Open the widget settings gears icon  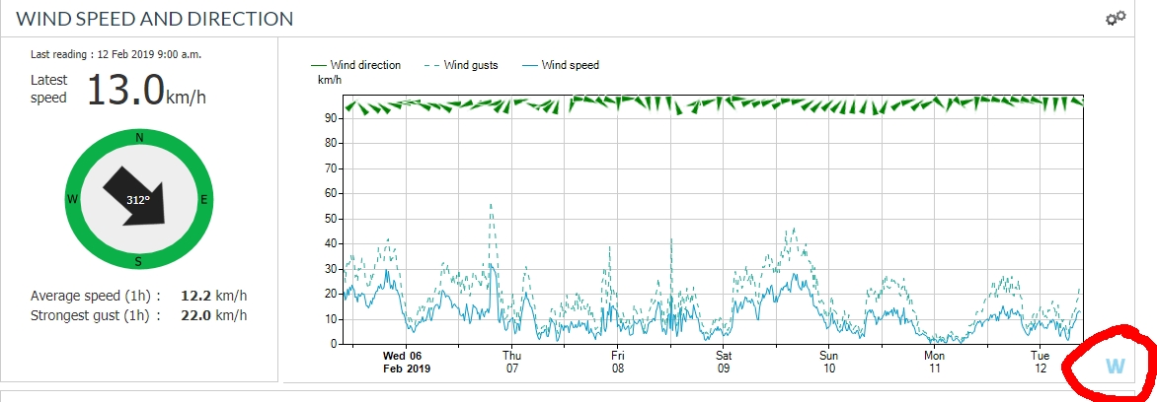point(1116,18)
